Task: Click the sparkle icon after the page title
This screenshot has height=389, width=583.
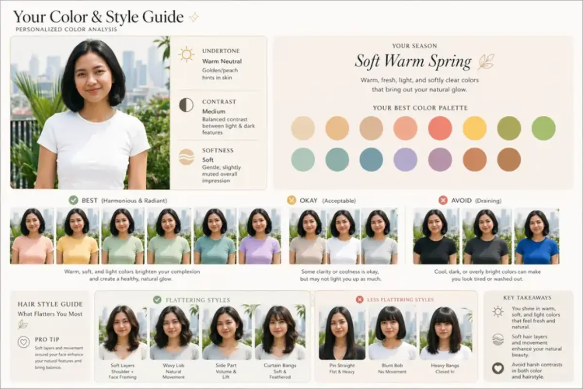Action: tap(194, 17)
